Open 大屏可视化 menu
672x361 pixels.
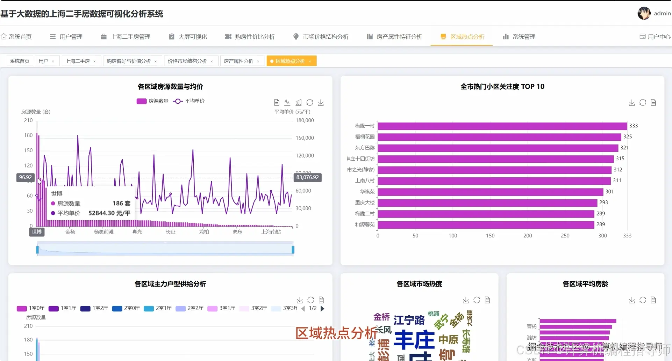click(x=188, y=37)
